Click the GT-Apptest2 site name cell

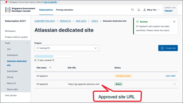coord(42,84)
